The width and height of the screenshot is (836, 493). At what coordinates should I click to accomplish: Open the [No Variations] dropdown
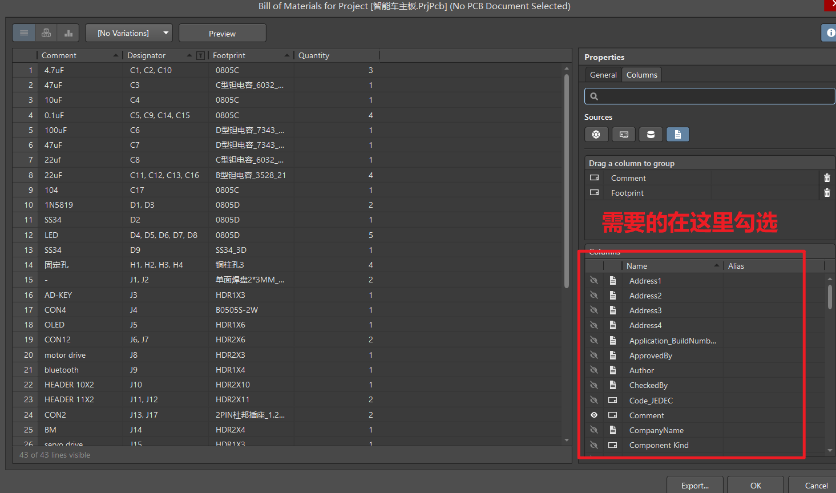coord(129,33)
